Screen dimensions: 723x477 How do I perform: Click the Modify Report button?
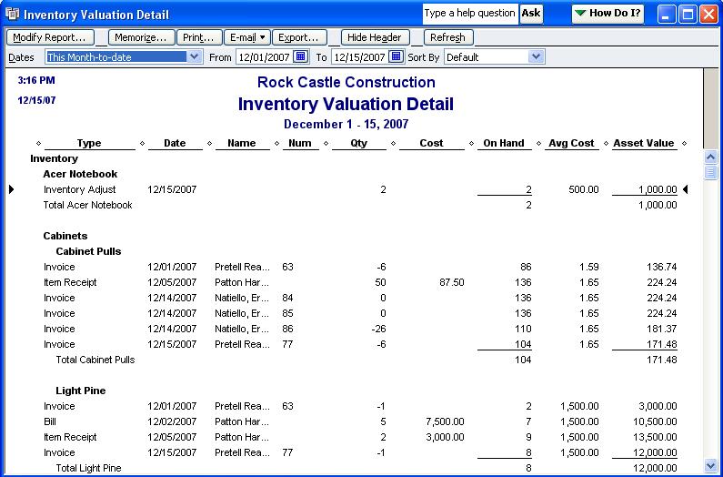pyautogui.click(x=49, y=37)
